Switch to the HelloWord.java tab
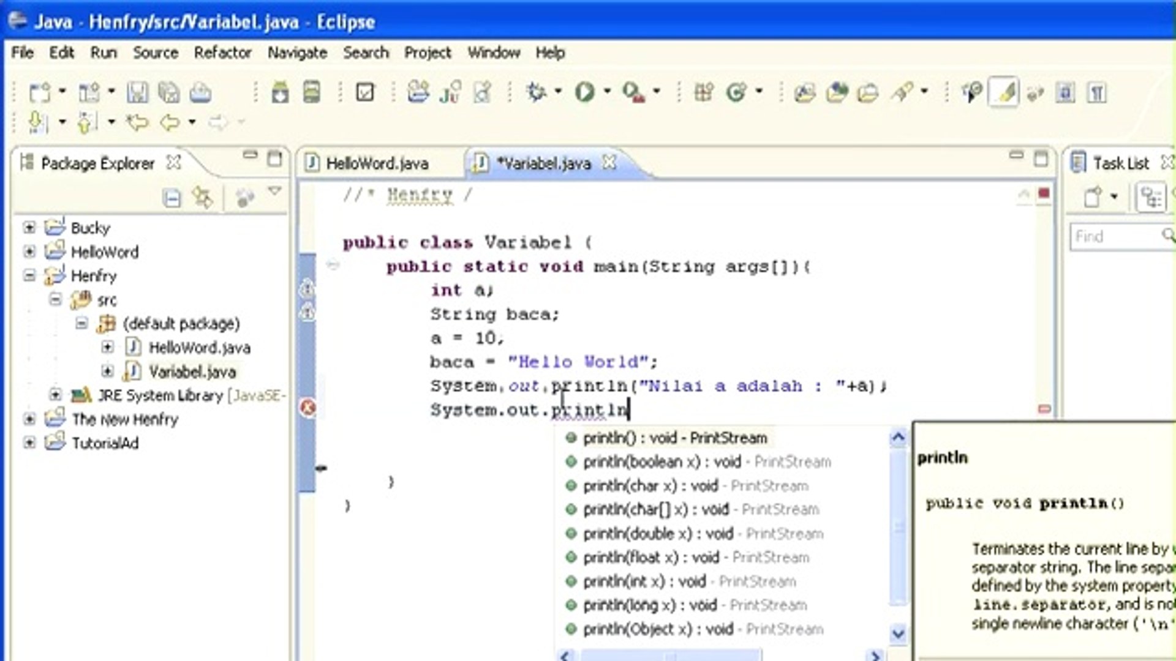1176x661 pixels. (x=377, y=163)
